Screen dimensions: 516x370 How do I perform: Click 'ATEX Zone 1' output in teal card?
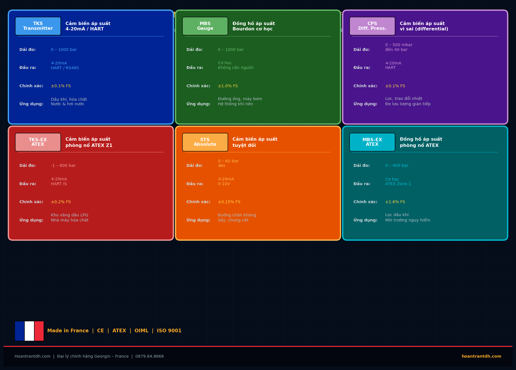[398, 184]
